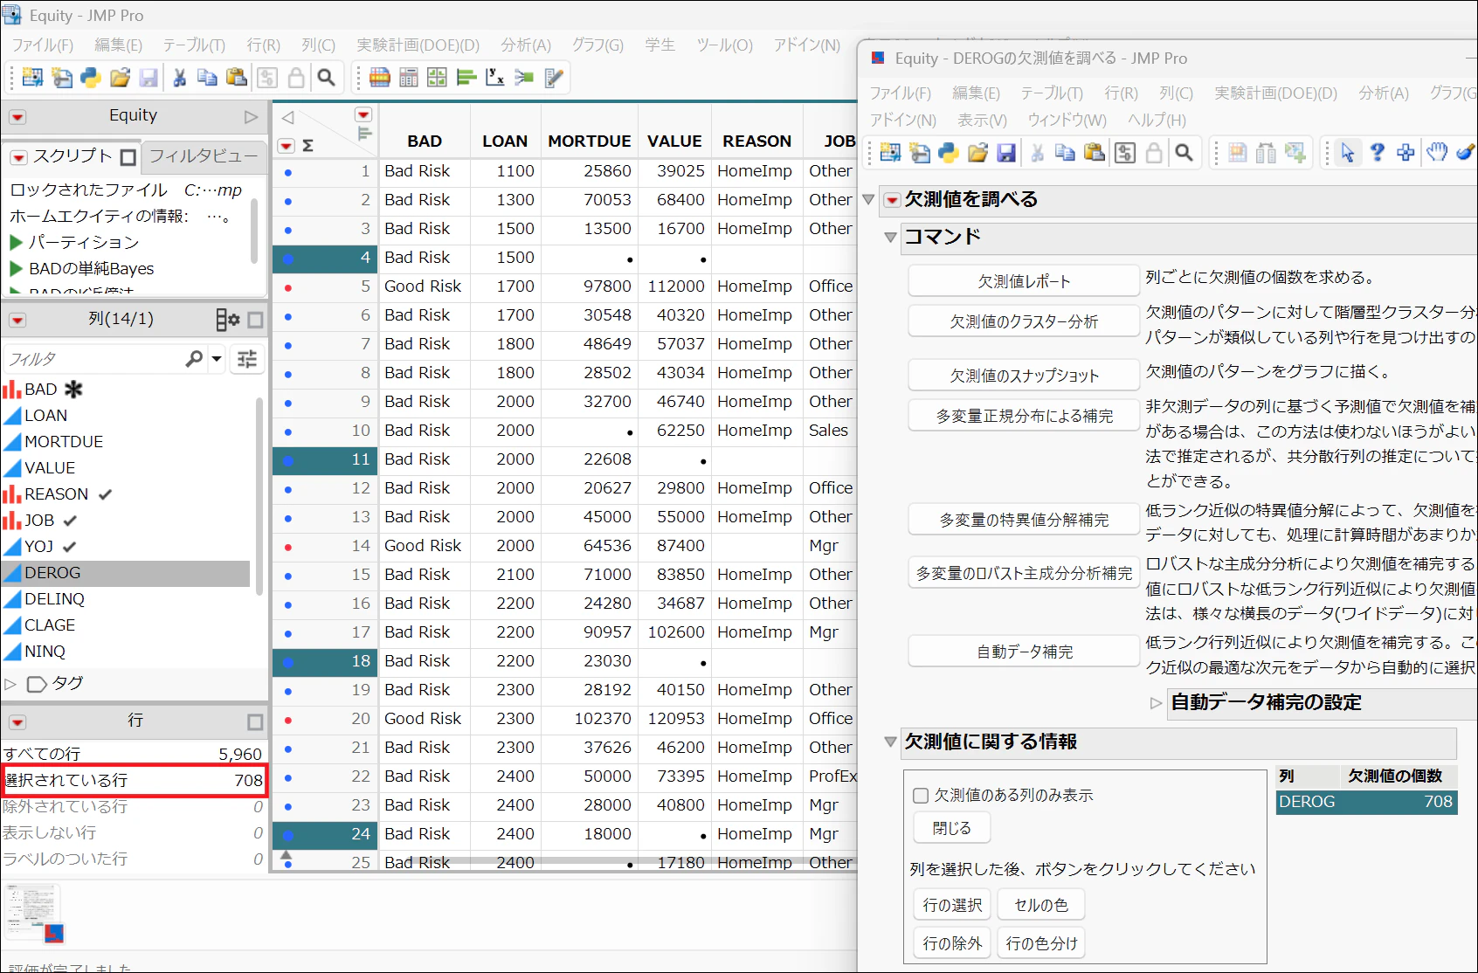Open the 分析(A) menu in Equity window
The image size is (1478, 973).
point(526,45)
